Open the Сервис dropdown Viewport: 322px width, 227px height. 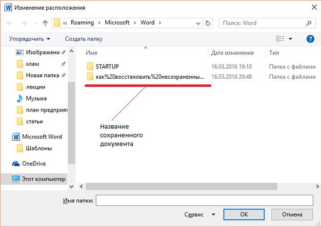[x=199, y=214]
